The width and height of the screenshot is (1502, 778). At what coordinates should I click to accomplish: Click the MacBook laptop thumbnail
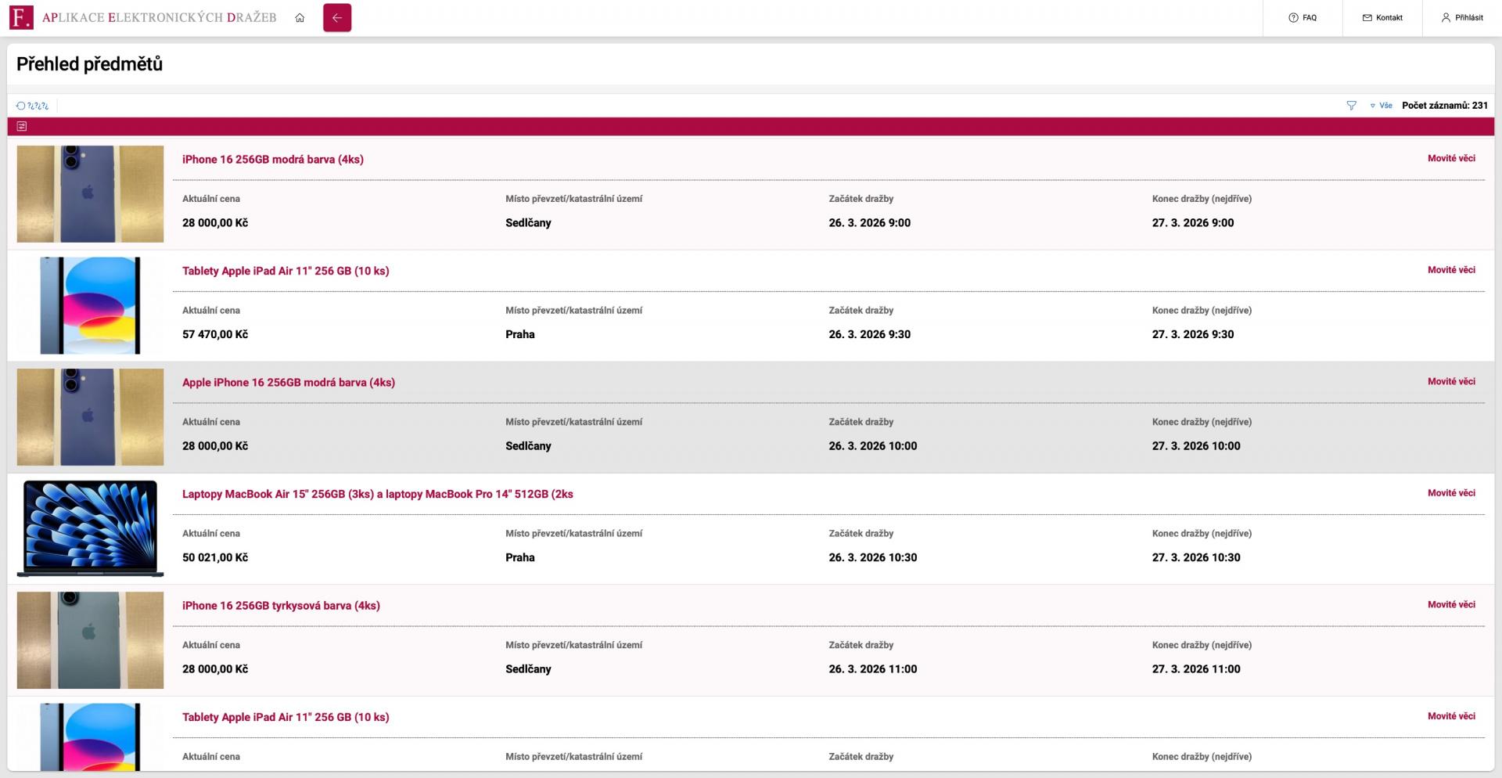click(x=90, y=528)
